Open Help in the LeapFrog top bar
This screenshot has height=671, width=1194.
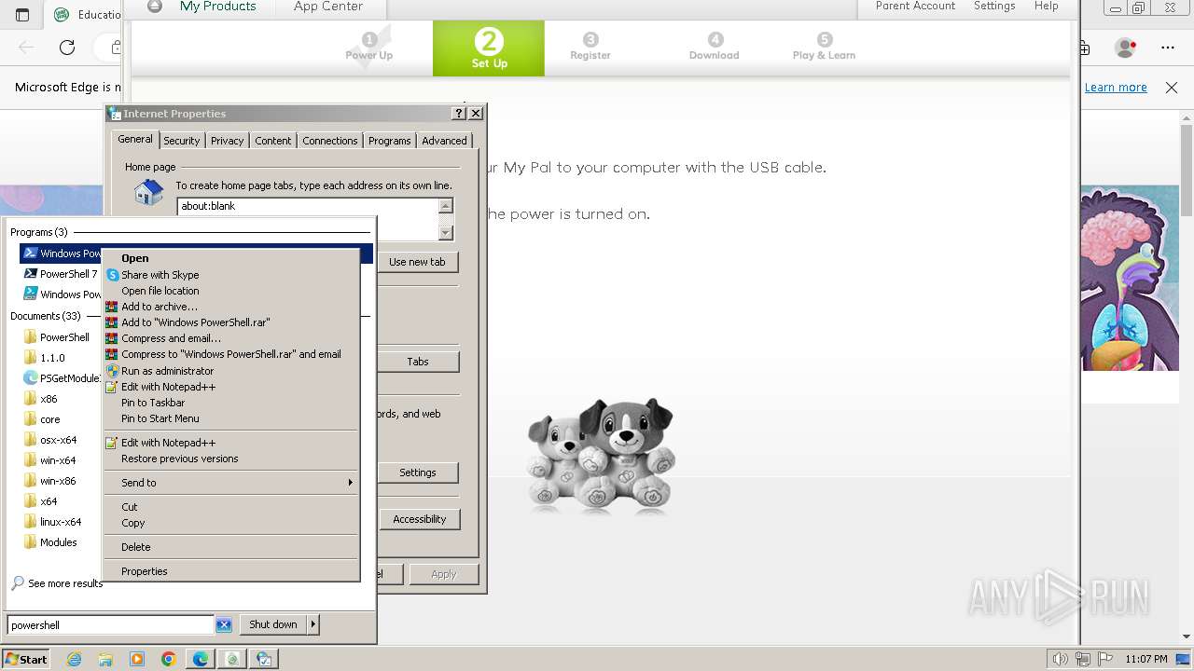(x=1046, y=7)
